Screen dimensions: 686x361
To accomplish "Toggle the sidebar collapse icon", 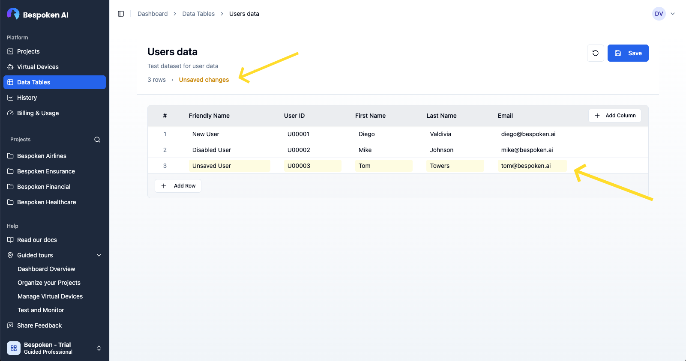I will click(121, 14).
